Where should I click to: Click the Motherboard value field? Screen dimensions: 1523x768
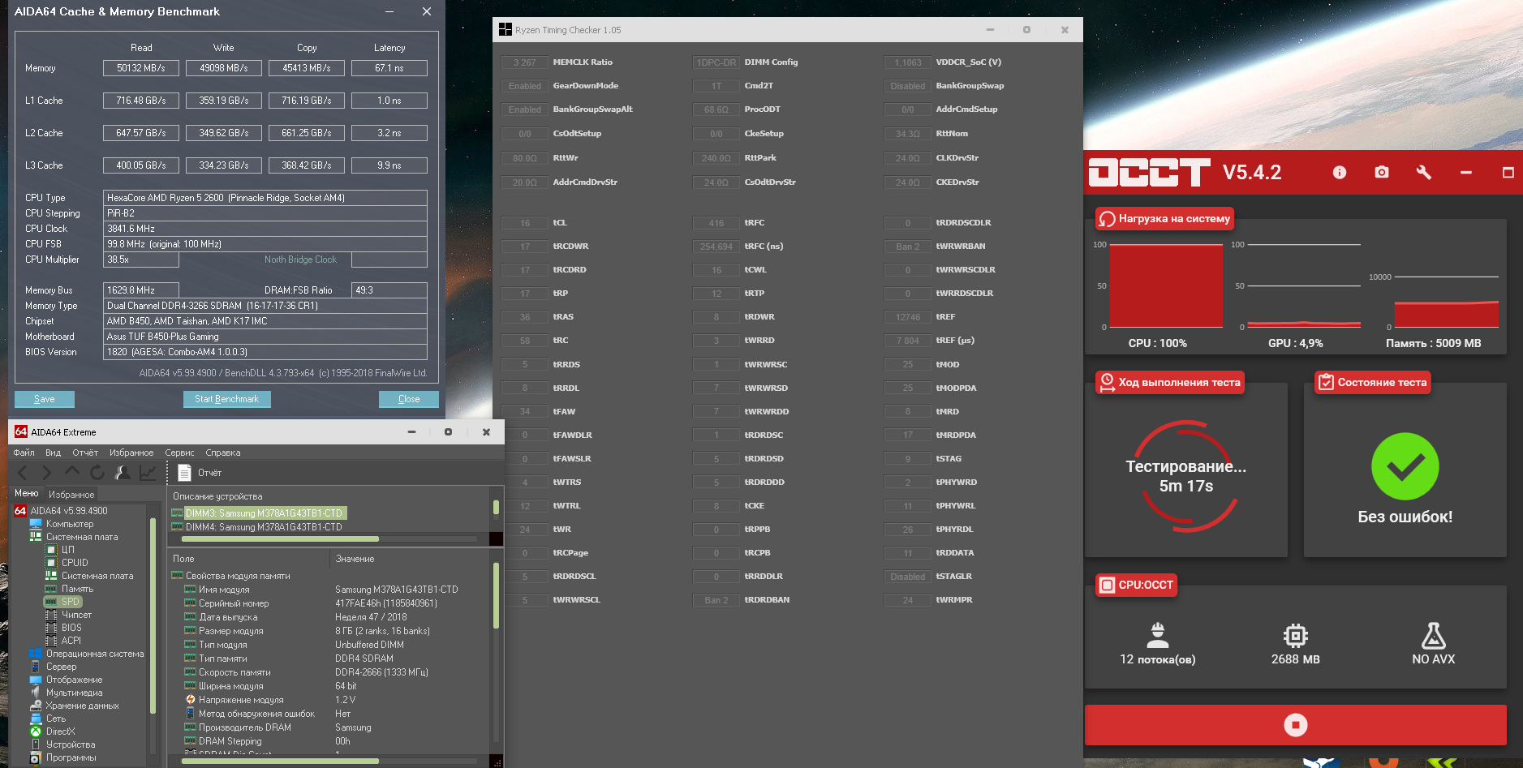point(265,337)
